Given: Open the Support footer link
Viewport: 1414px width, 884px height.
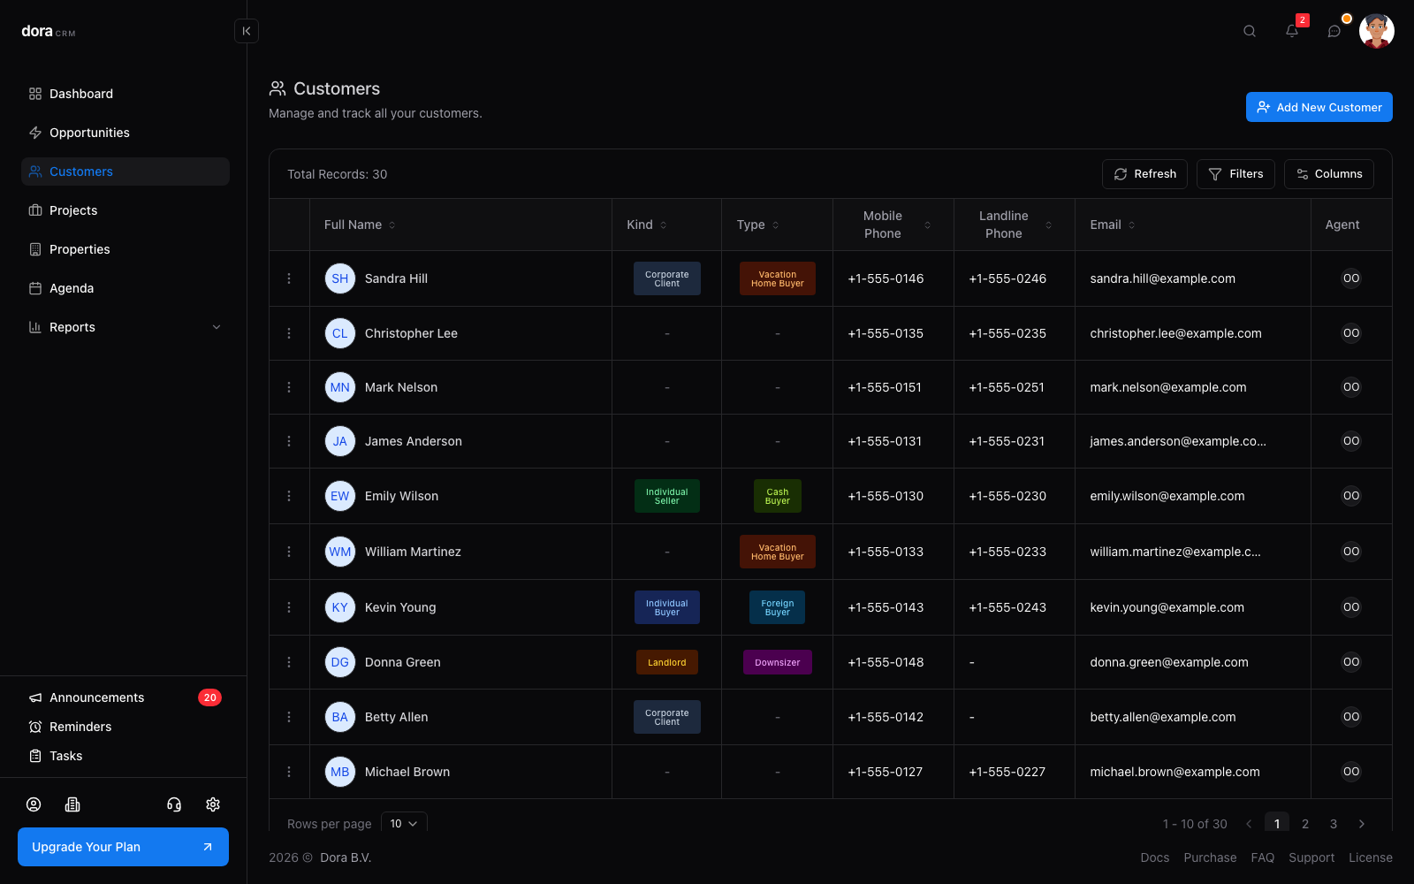Looking at the screenshot, I should [x=1311, y=857].
